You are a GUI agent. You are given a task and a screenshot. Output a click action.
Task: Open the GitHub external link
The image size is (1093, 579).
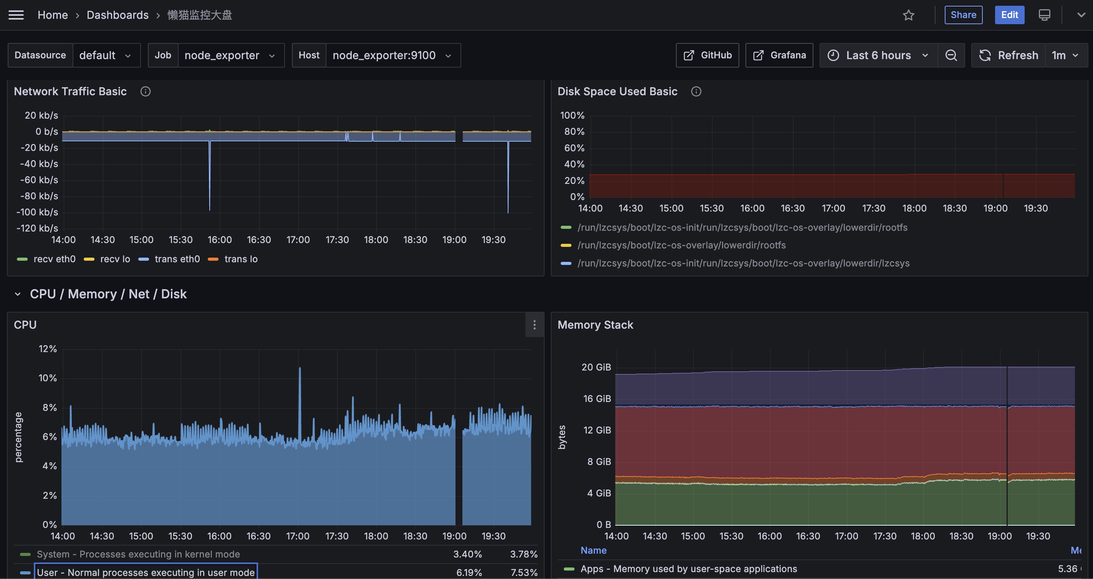(x=707, y=55)
